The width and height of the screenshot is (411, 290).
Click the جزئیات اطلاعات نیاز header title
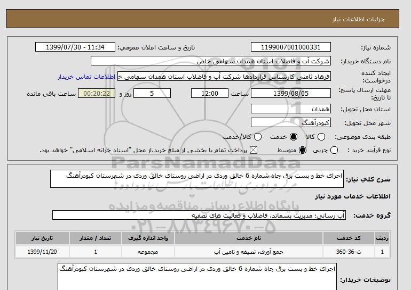[358, 19]
